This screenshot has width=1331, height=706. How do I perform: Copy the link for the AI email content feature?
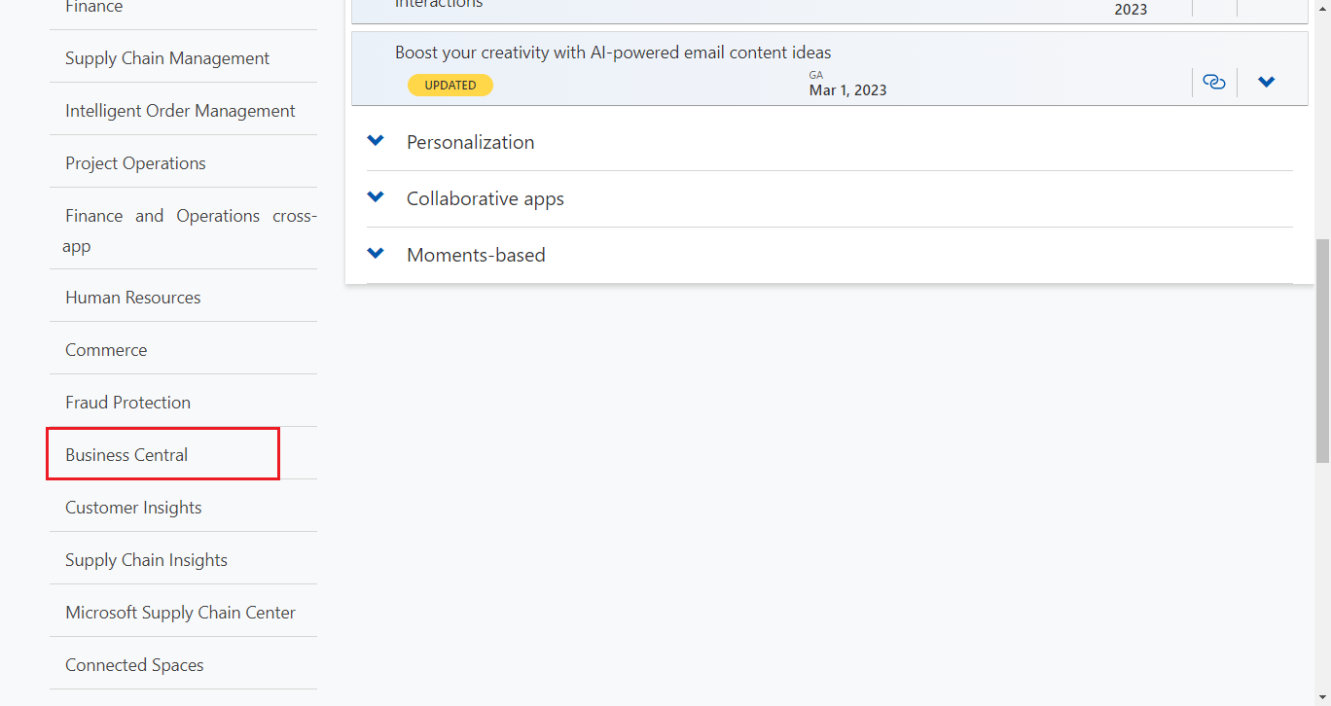(1213, 82)
